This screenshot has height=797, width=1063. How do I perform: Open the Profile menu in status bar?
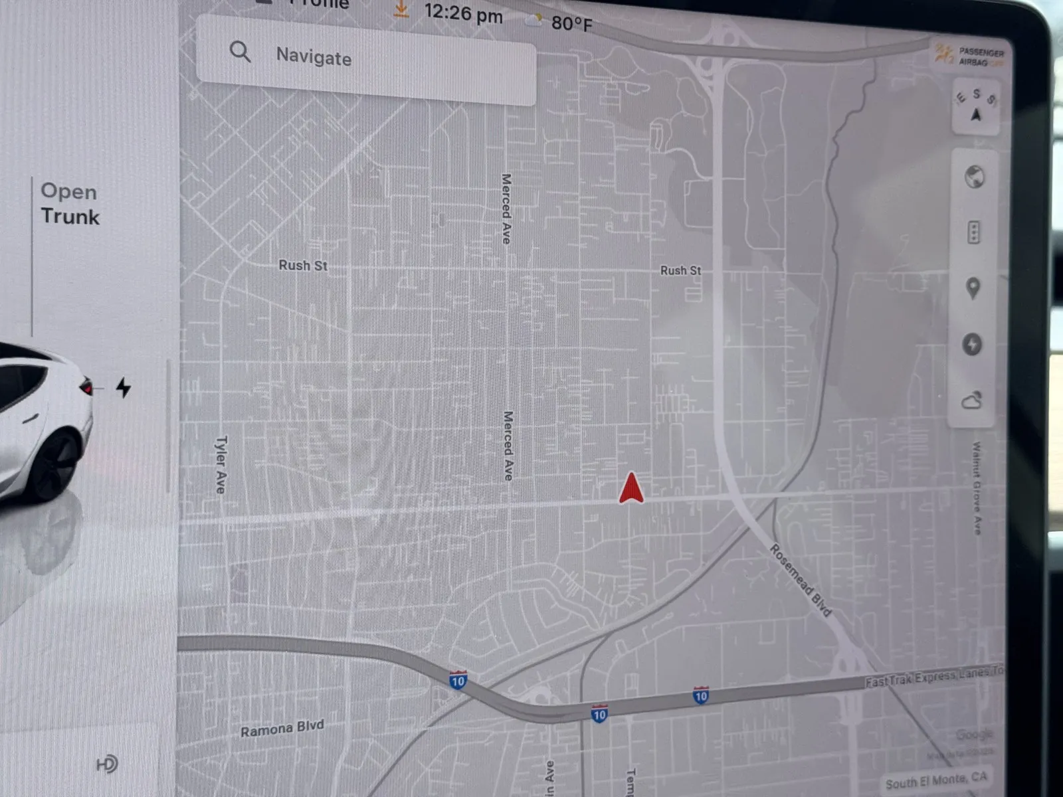pyautogui.click(x=312, y=4)
